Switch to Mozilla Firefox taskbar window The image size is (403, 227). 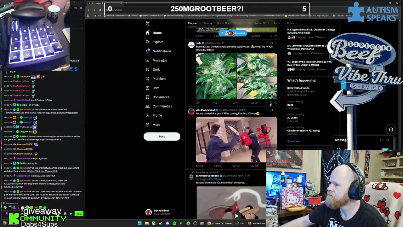pyautogui.click(x=257, y=224)
